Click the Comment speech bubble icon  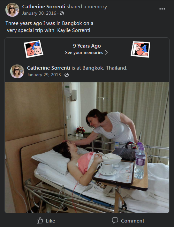[115, 221]
